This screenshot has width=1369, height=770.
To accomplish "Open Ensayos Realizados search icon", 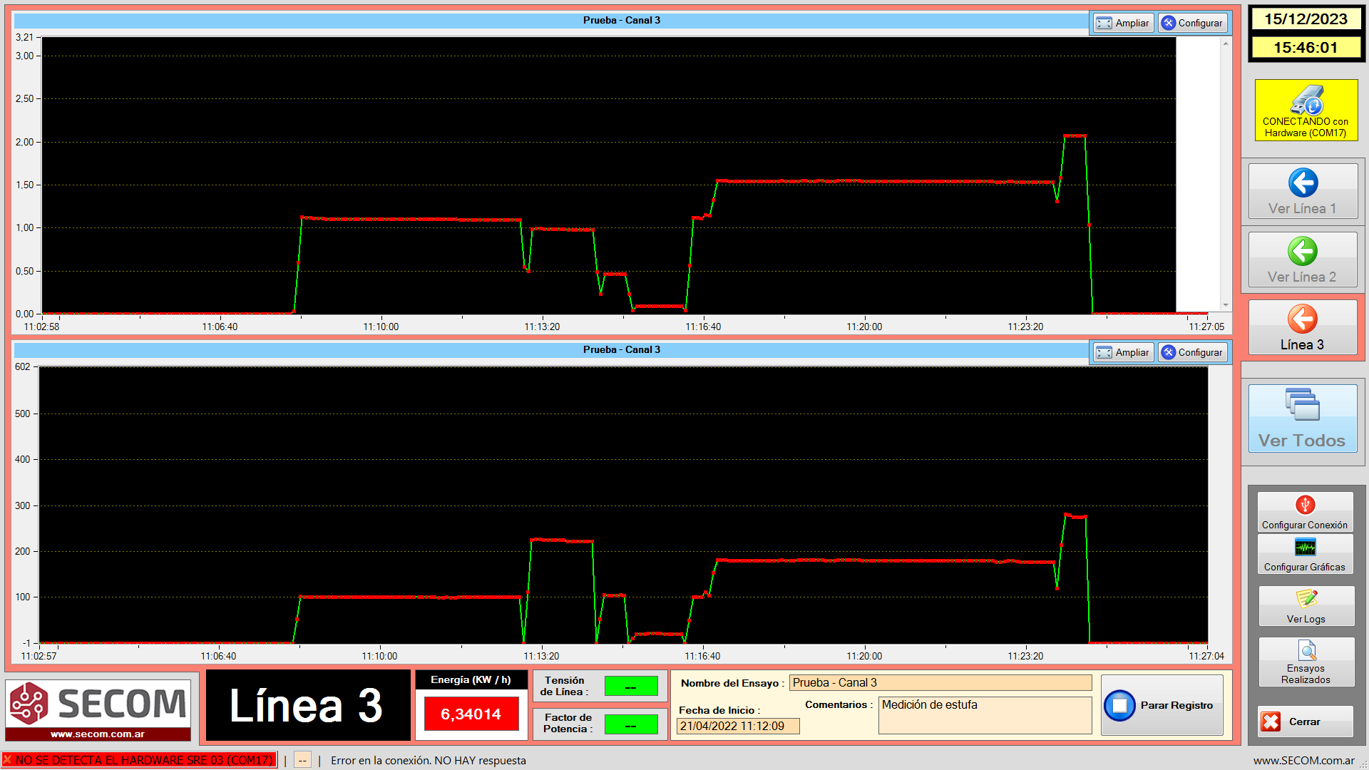I will click(x=1307, y=650).
